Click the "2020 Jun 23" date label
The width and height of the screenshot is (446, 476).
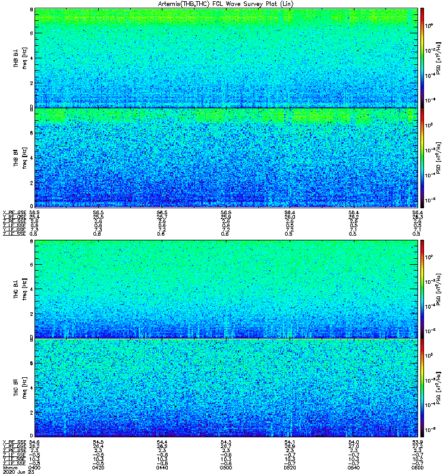click(18, 472)
